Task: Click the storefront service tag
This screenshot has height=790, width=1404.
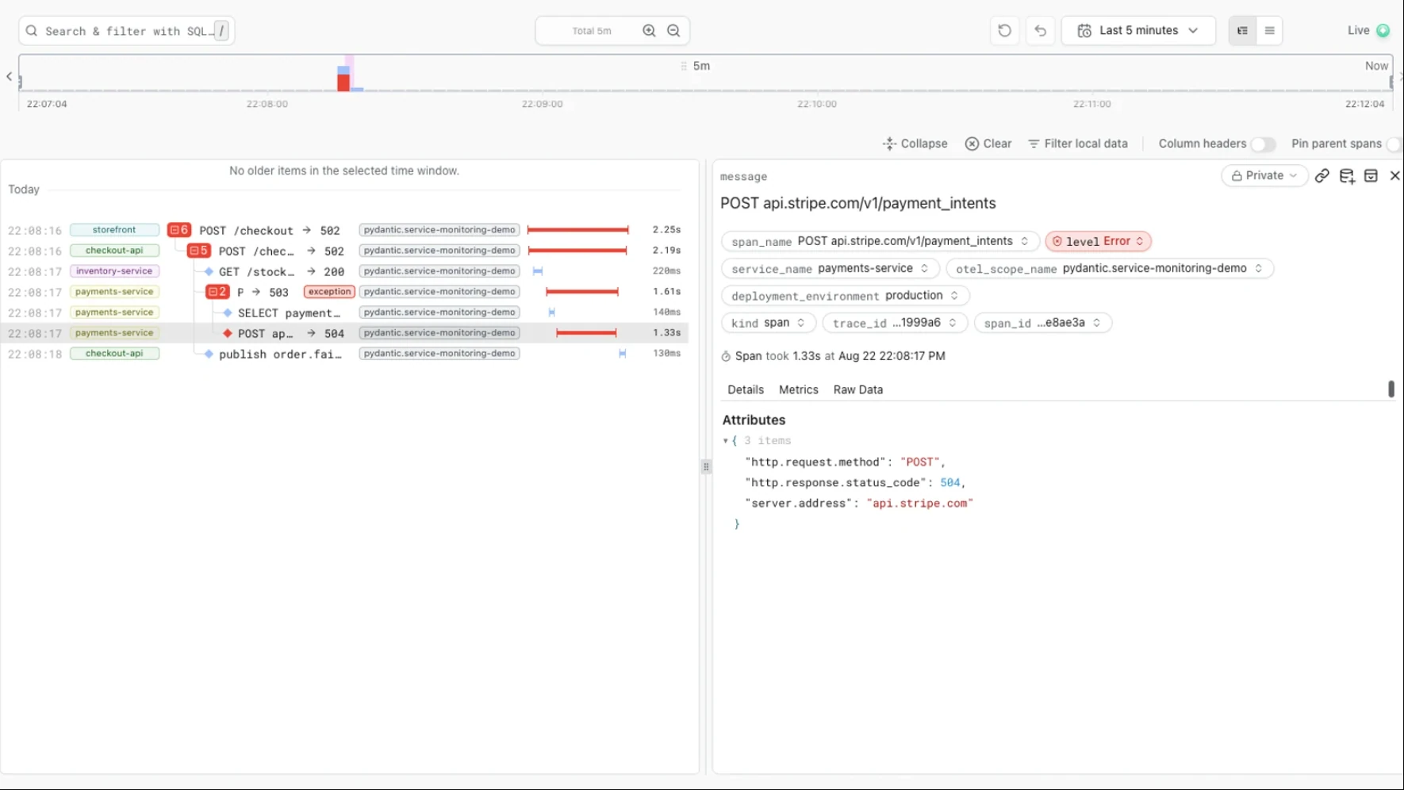Action: 114,230
